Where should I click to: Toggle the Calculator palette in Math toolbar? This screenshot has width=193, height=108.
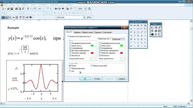point(3,17)
